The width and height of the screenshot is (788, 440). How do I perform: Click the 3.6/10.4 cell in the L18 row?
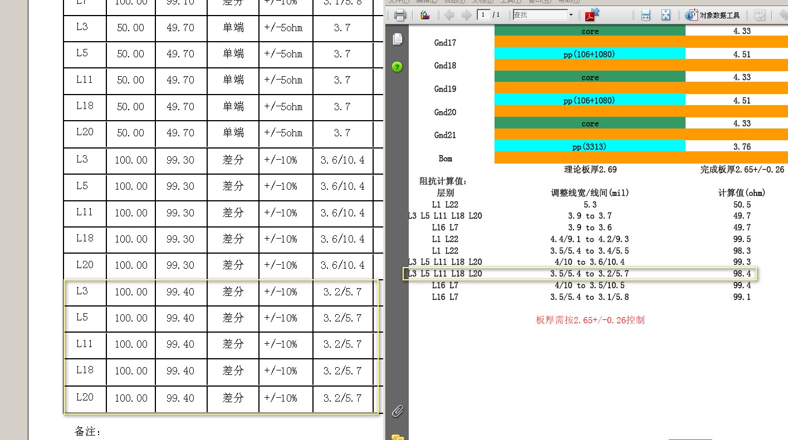pyautogui.click(x=342, y=239)
